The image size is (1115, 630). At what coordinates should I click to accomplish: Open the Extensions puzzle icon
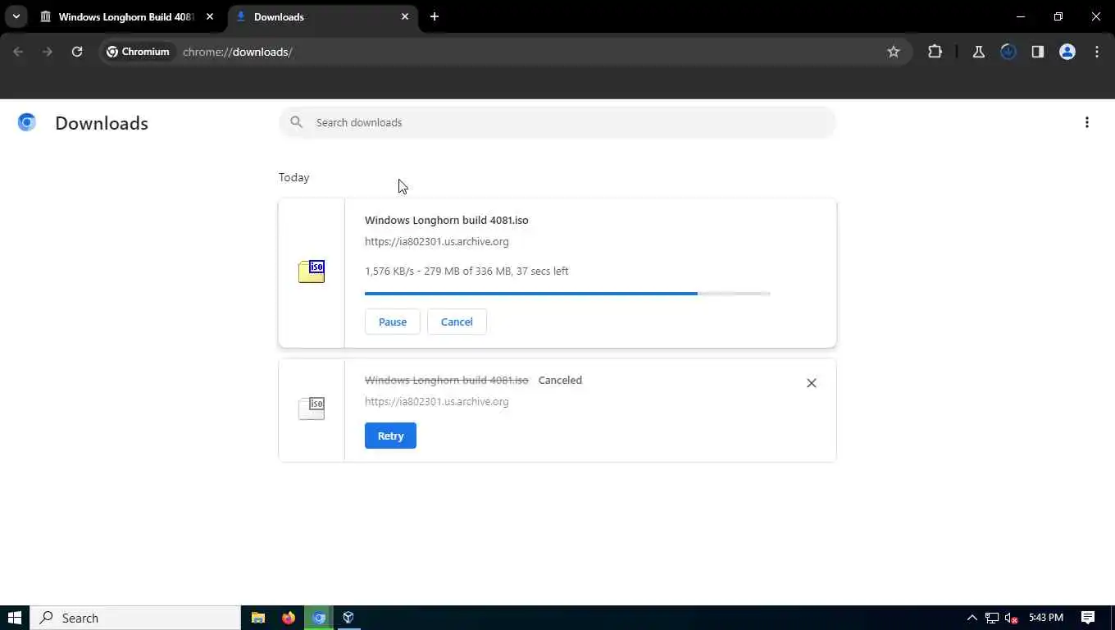click(x=935, y=52)
